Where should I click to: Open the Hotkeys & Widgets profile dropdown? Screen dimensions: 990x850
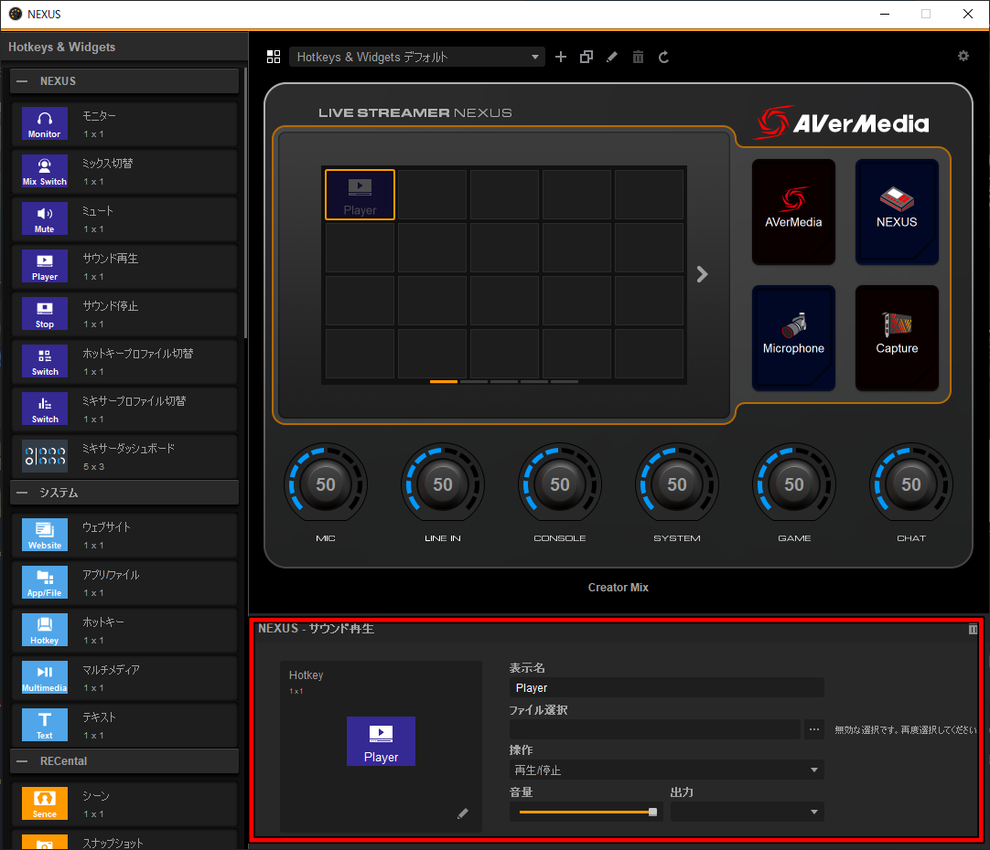point(416,58)
